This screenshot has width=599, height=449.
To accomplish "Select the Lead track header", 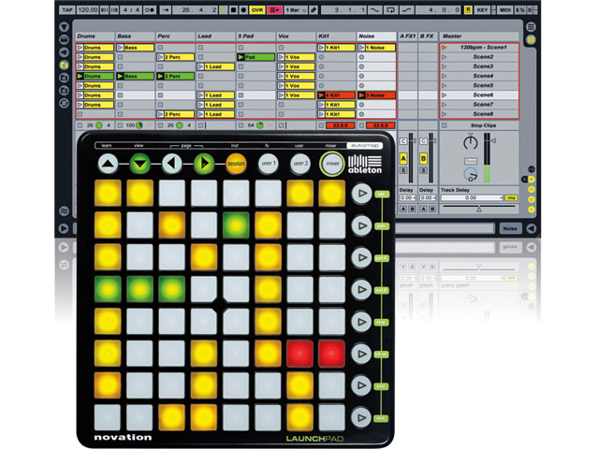I will (x=215, y=36).
